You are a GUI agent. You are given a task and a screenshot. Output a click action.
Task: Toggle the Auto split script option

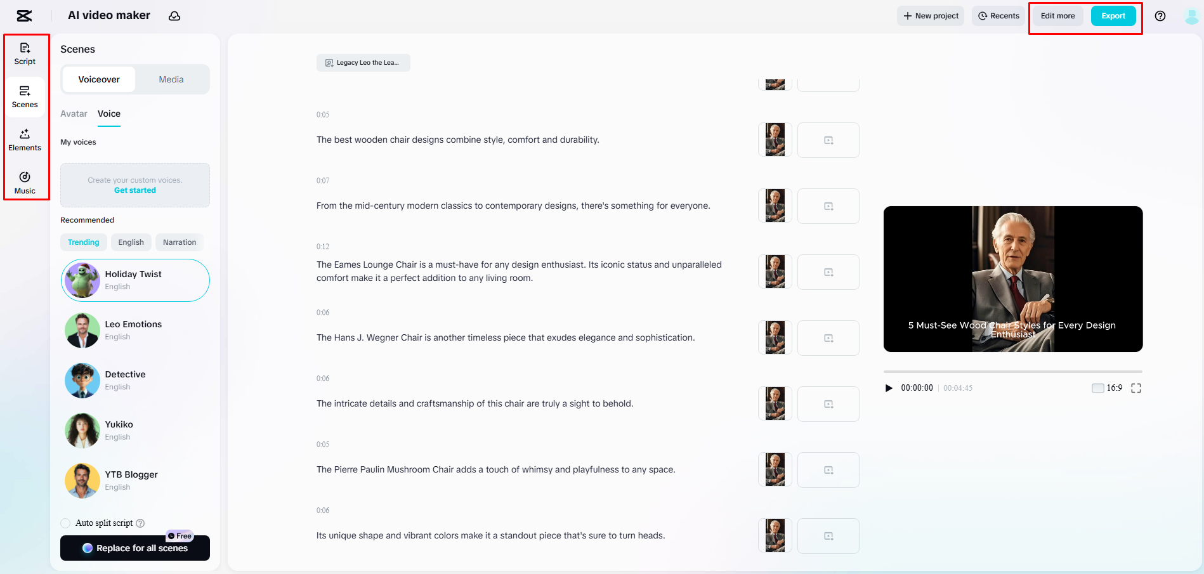pyautogui.click(x=65, y=523)
